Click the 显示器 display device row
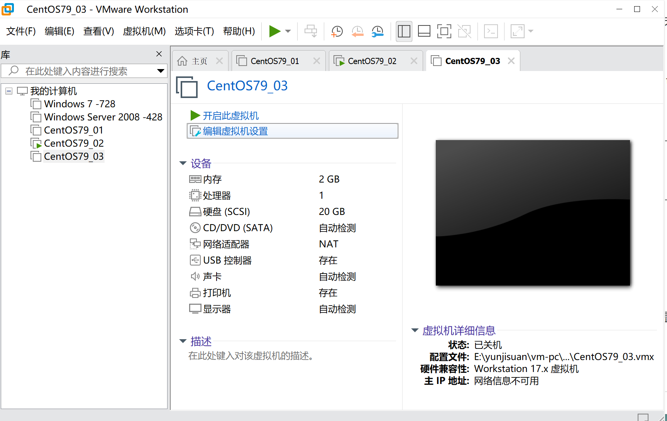667x421 pixels. (272, 309)
